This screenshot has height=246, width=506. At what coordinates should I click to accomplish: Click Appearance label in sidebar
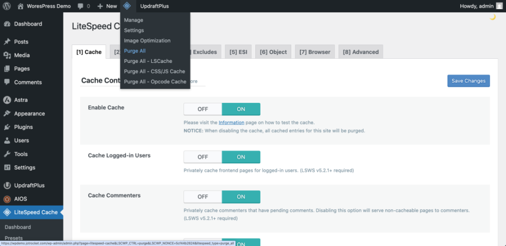(29, 114)
